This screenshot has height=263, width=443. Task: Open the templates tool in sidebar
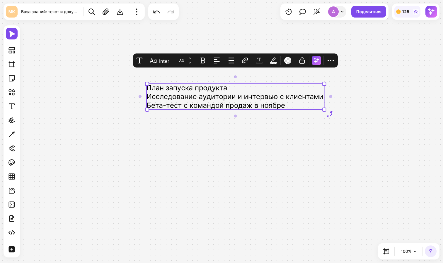coord(12,50)
